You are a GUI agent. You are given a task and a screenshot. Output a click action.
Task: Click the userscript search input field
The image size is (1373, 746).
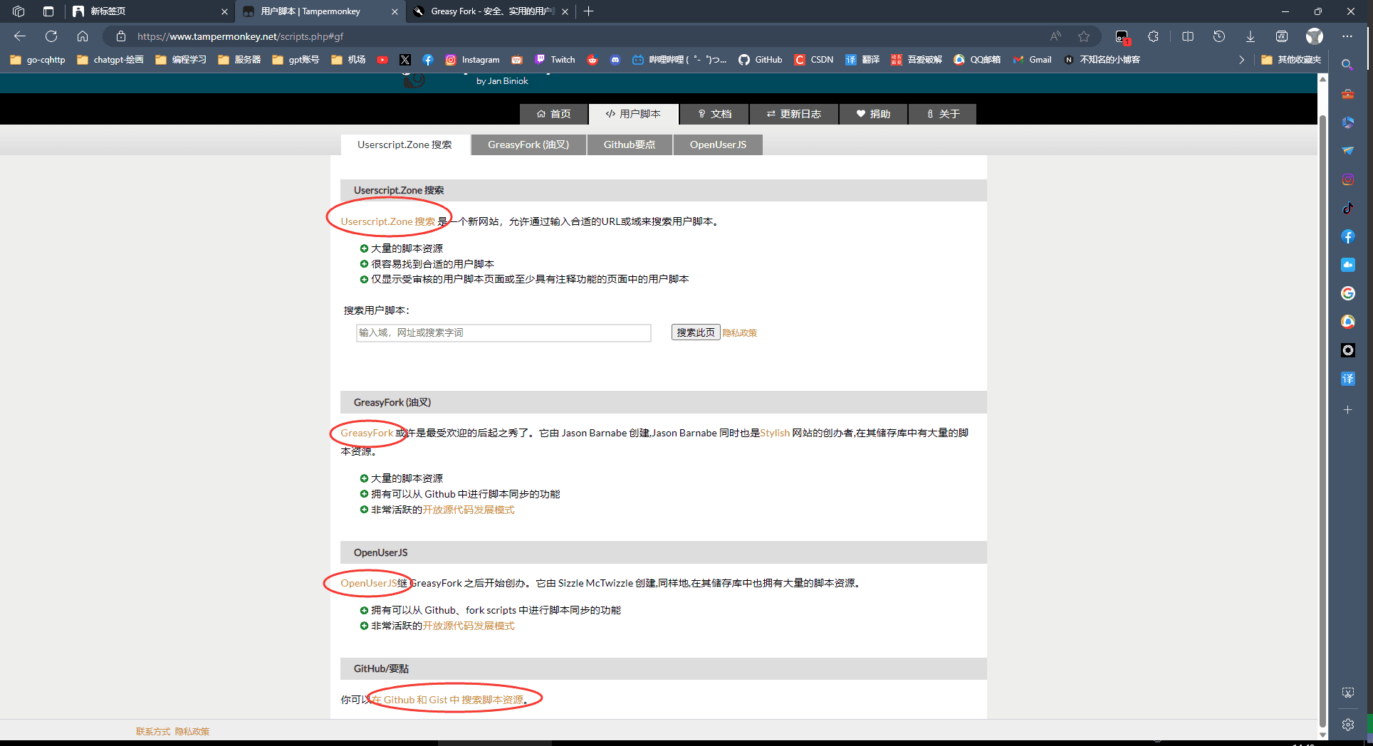[x=503, y=332]
